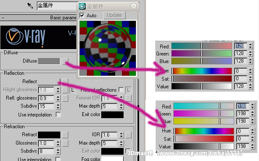Toggle the Auto checkbox in preview window
This screenshot has width=259, height=161.
(x=82, y=15)
